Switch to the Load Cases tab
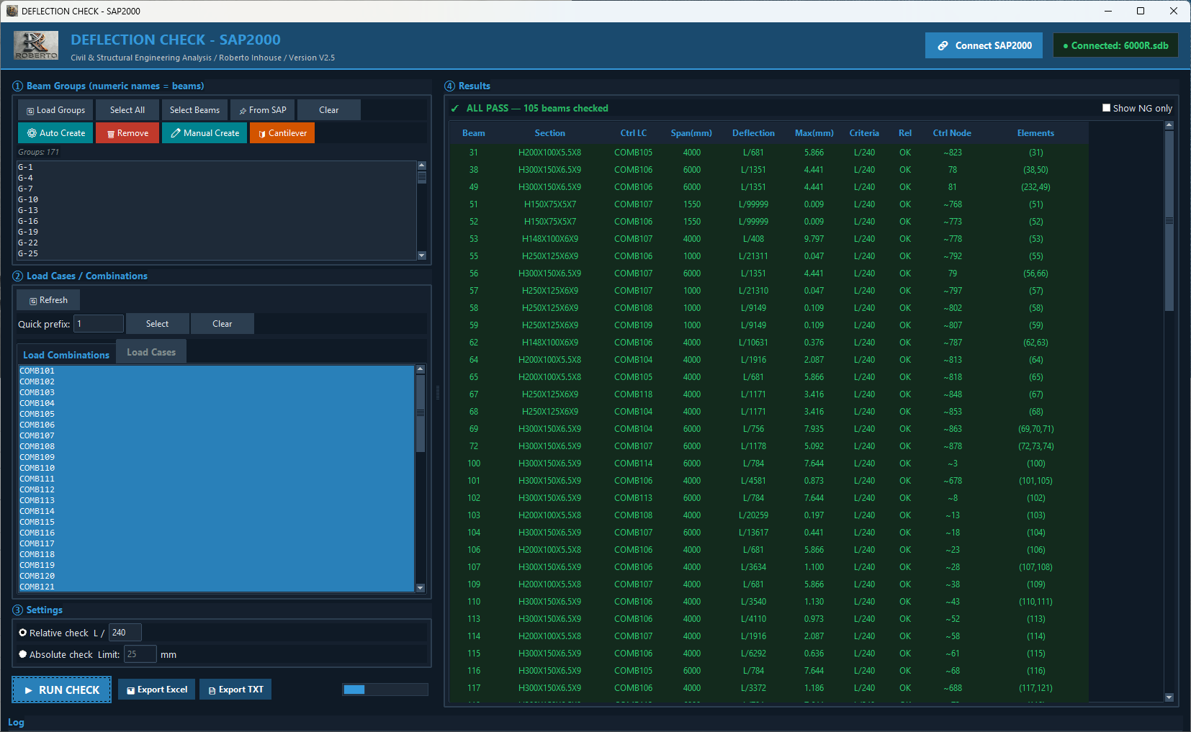The width and height of the screenshot is (1191, 732). (151, 352)
